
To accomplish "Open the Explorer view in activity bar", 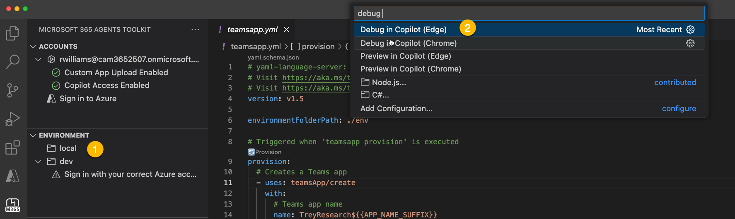I will (x=13, y=33).
